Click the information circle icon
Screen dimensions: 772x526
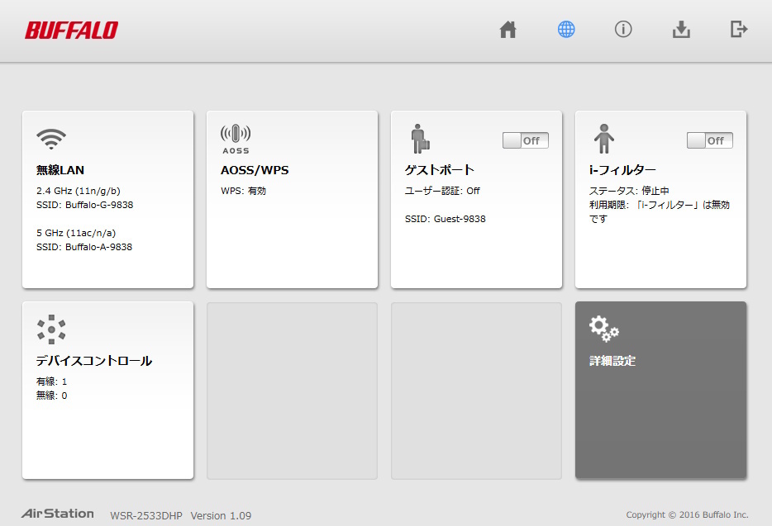click(623, 30)
